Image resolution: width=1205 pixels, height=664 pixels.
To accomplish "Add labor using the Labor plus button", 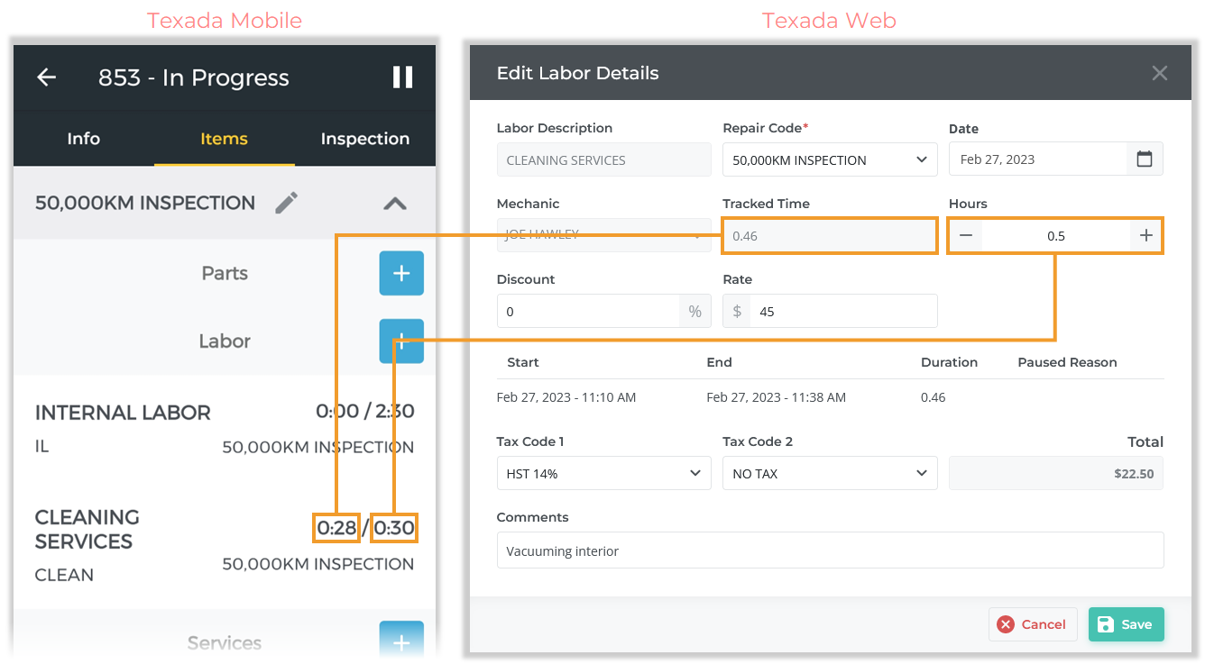I will point(400,341).
